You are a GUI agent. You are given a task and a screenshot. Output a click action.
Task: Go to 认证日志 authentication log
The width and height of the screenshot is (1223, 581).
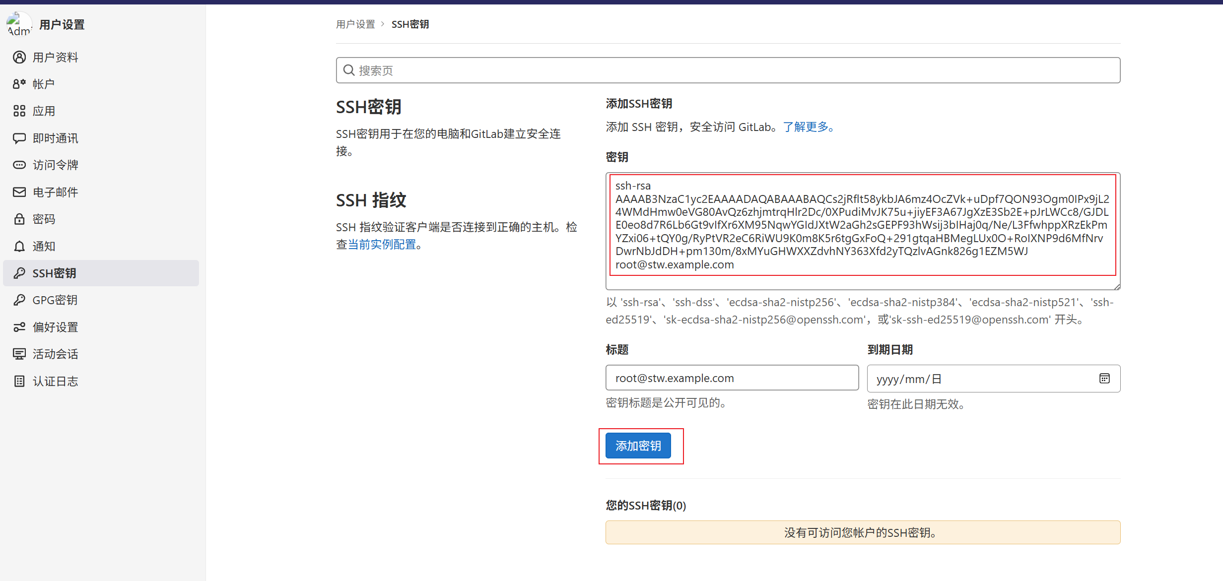click(x=55, y=382)
